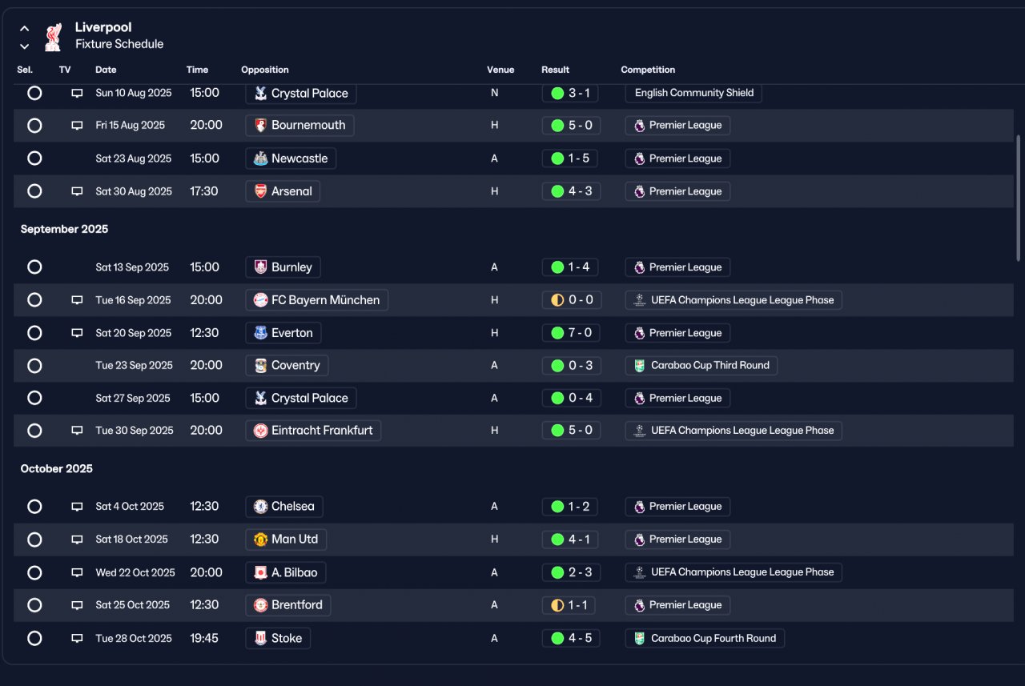The image size is (1025, 686).
Task: Go to the next team using the down chevron
Action: pyautogui.click(x=25, y=46)
